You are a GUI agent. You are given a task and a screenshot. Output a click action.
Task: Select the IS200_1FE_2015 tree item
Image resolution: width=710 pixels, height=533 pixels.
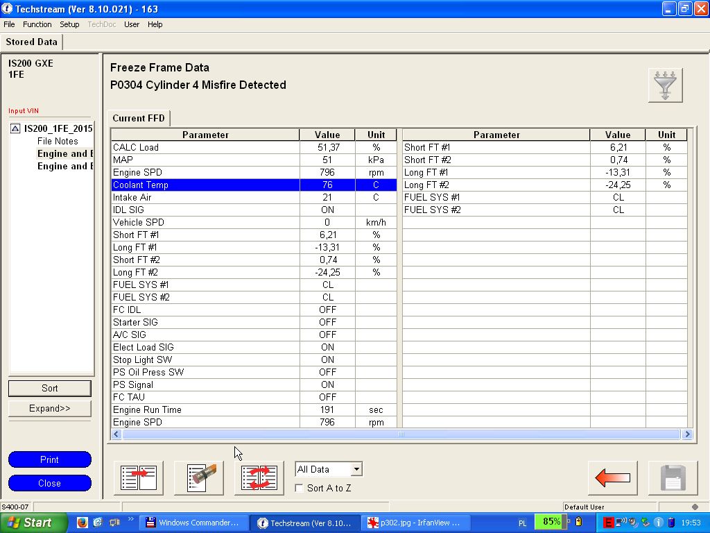[58, 128]
